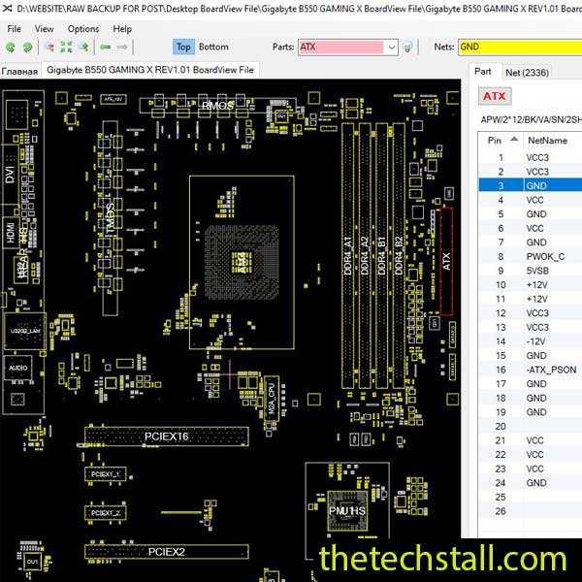Click the DDR4_A2 memory slot on board
582x582 pixels.
(365, 256)
